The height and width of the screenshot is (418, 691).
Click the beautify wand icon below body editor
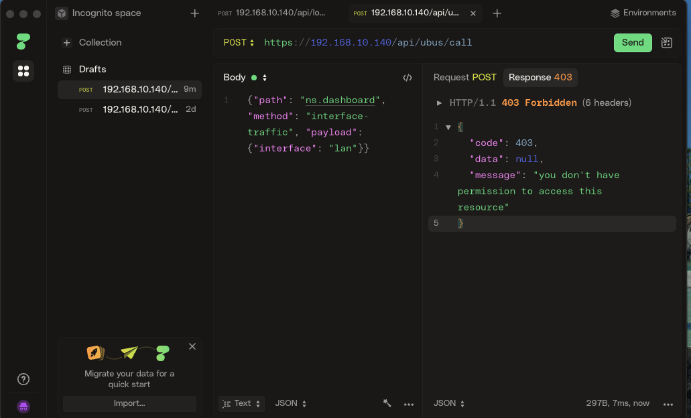click(387, 403)
